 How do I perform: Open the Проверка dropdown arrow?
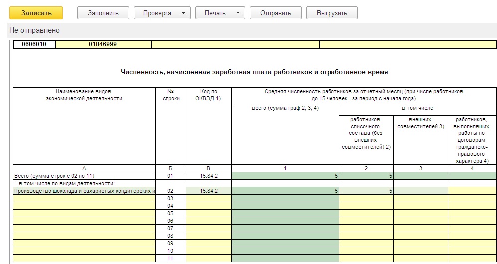(183, 13)
